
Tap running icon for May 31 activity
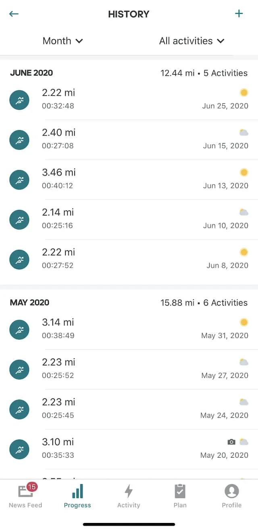19,329
